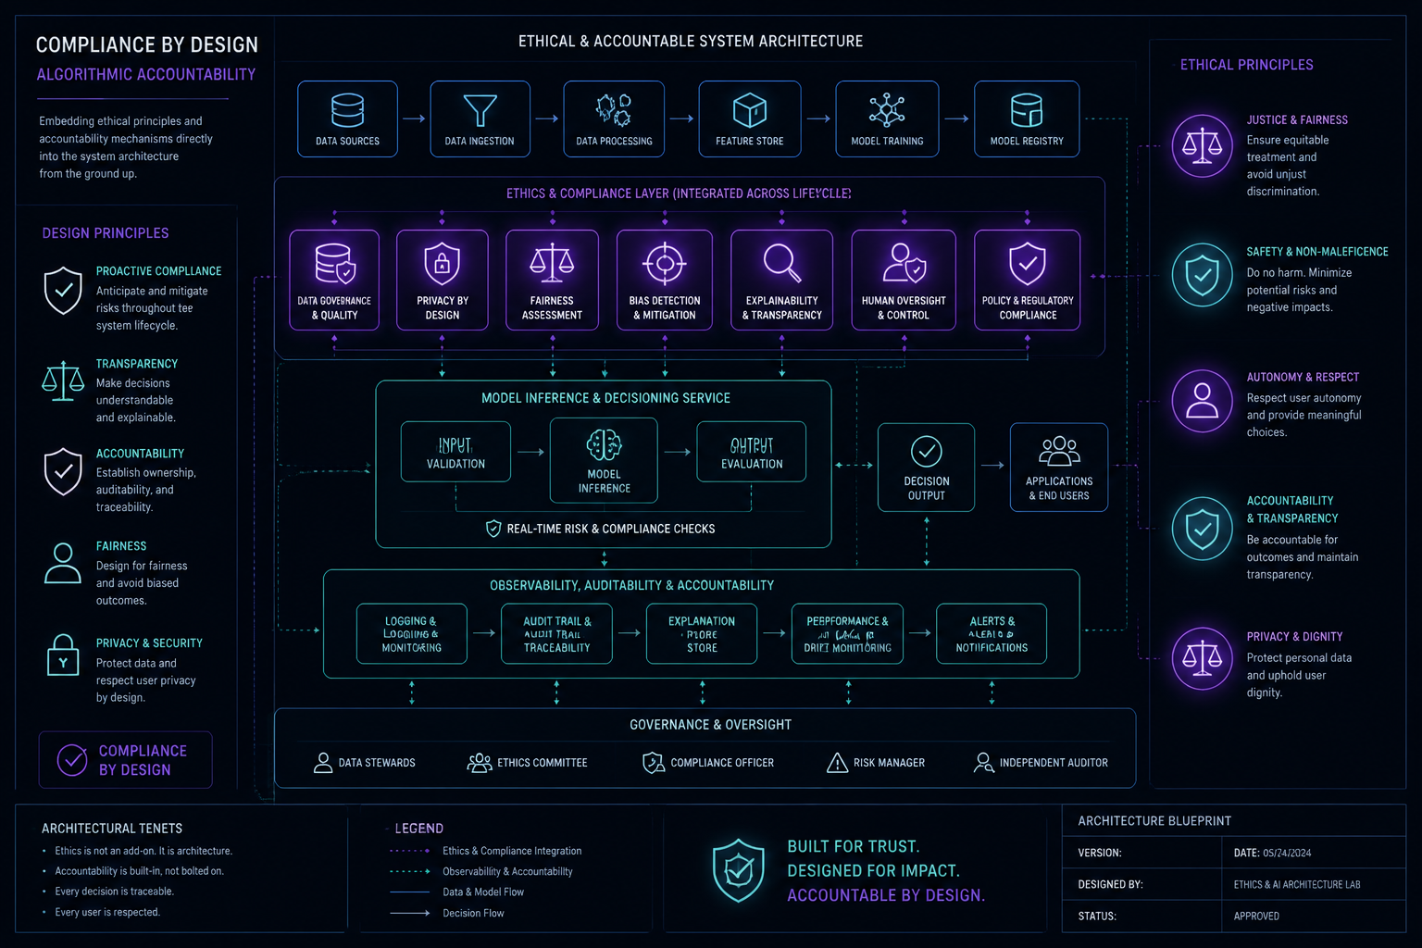This screenshot has height=948, width=1422.
Task: Select the Data Ingestion funnel icon
Action: pyautogui.click(x=480, y=110)
